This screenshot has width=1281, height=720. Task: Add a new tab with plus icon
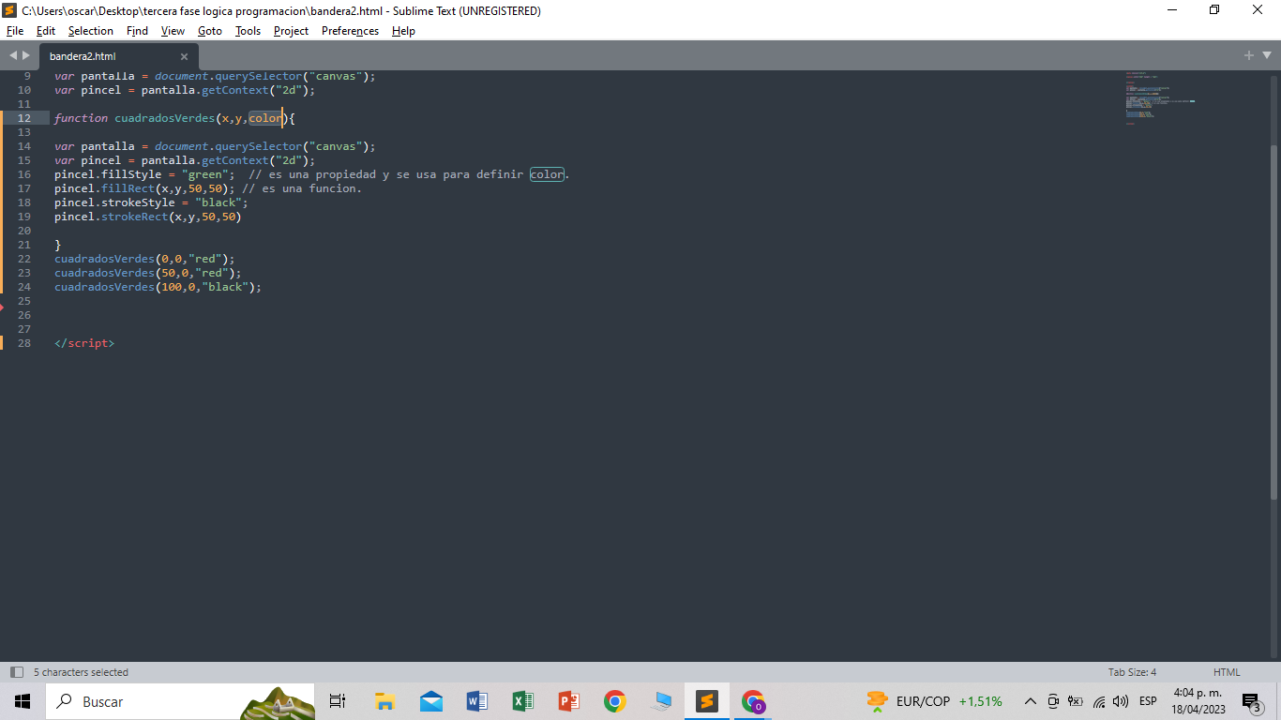(1249, 55)
